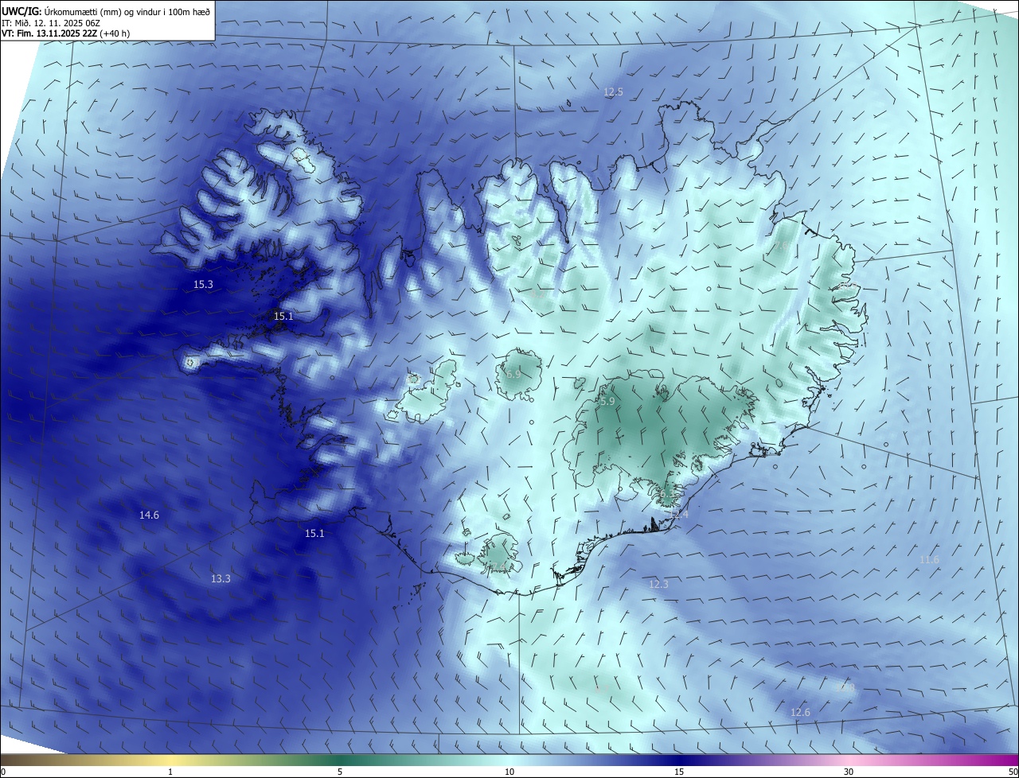The image size is (1019, 778).
Task: Click the 12.3 value label on the map
Action: 658,585
